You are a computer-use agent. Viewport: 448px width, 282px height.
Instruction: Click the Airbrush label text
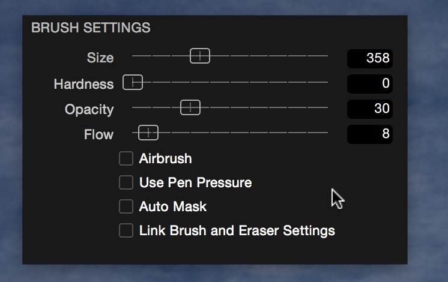coord(165,158)
